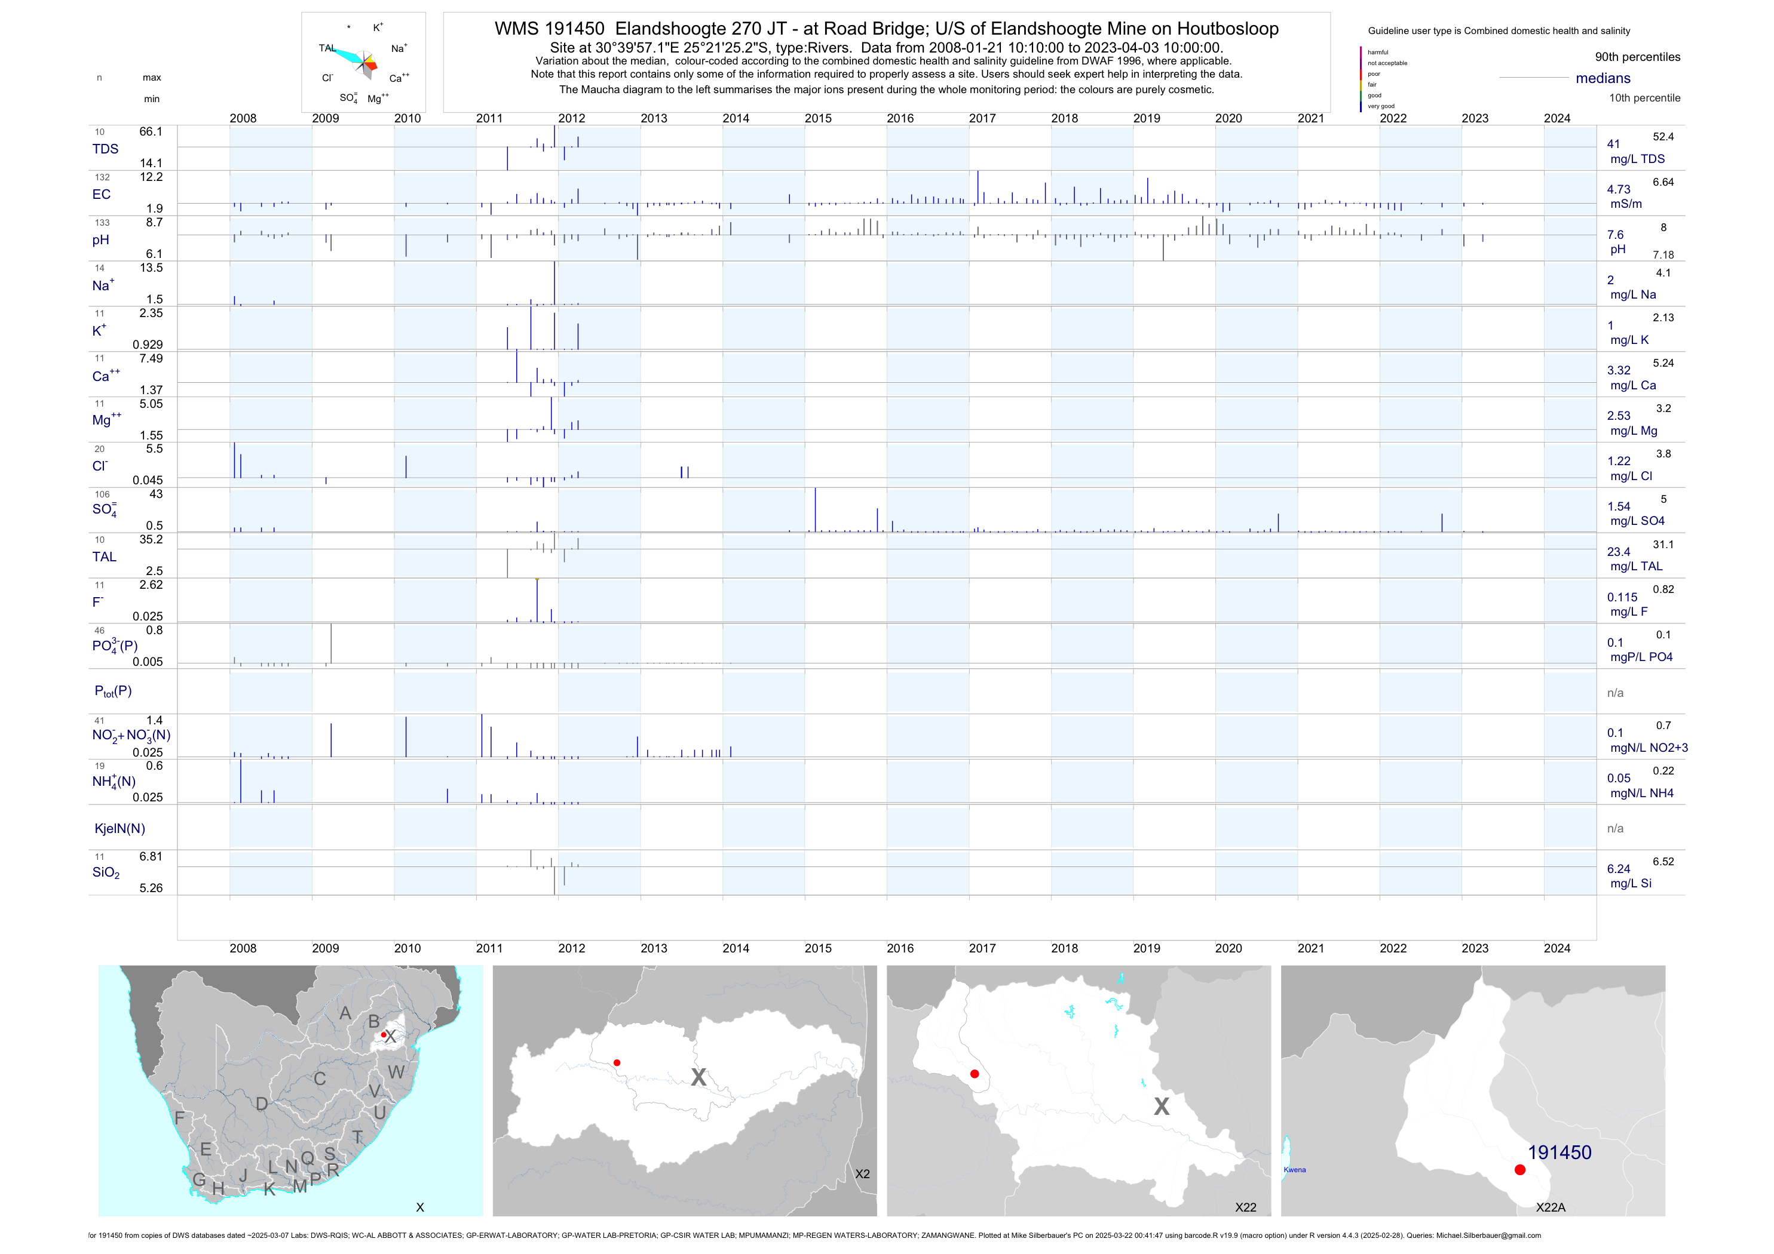Click the letter D region on country map
The height and width of the screenshot is (1254, 1774).
click(x=262, y=1104)
